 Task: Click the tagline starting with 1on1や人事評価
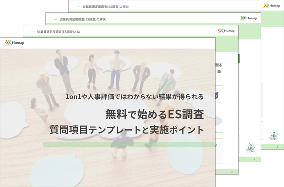(135, 97)
